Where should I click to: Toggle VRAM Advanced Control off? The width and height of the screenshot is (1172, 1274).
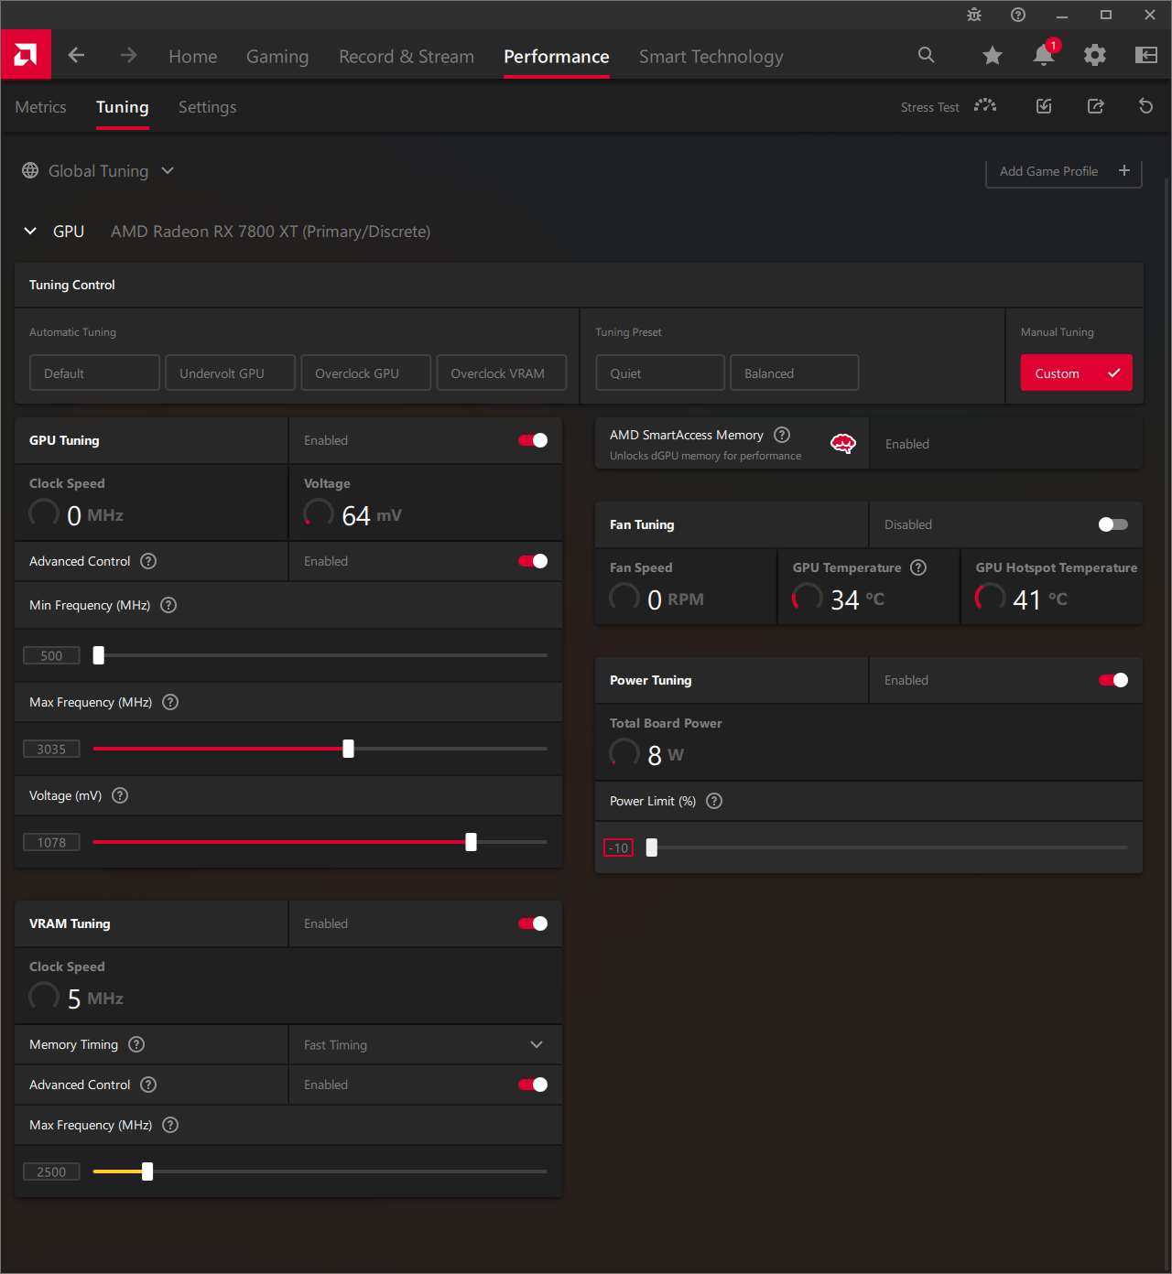[x=533, y=1085]
